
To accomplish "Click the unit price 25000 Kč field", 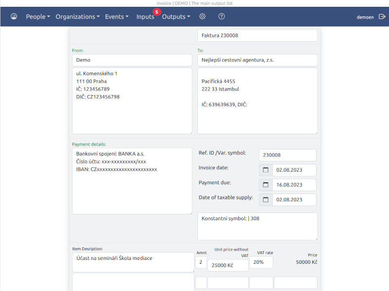I will pos(228,265).
